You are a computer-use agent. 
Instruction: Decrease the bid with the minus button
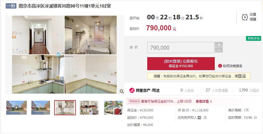click(219, 50)
